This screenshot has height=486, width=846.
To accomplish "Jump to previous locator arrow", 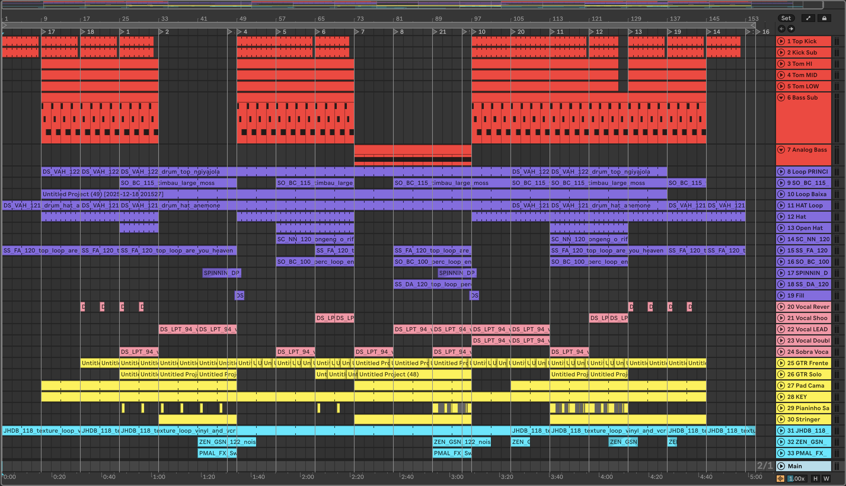I will 782,29.
